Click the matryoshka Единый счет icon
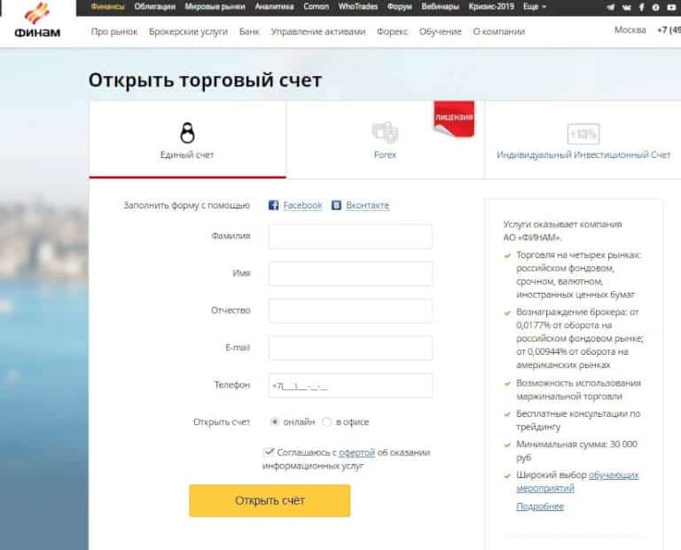This screenshot has height=550, width=681. pyautogui.click(x=187, y=132)
